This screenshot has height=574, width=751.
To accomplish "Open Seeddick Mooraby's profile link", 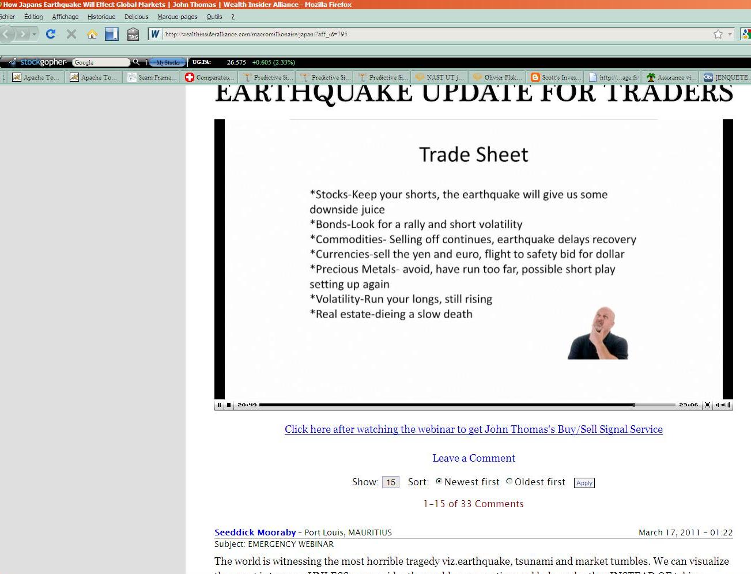I will (x=255, y=533).
